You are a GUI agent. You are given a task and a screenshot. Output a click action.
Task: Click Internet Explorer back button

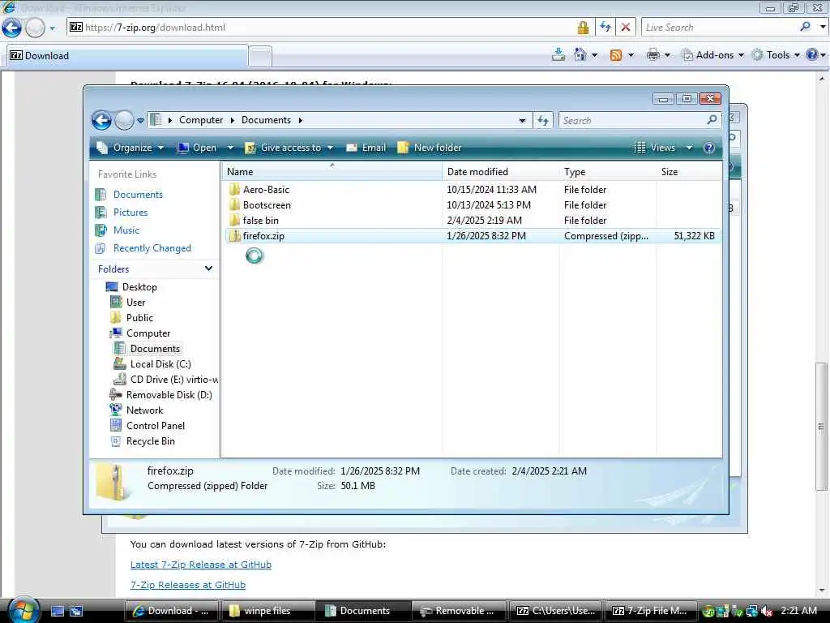click(11, 28)
